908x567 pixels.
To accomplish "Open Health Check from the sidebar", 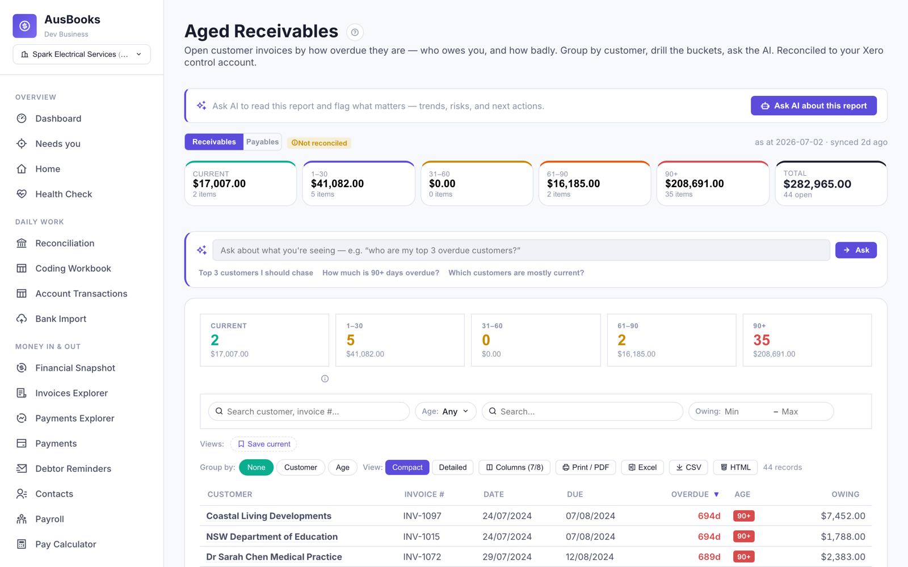I will click(64, 194).
